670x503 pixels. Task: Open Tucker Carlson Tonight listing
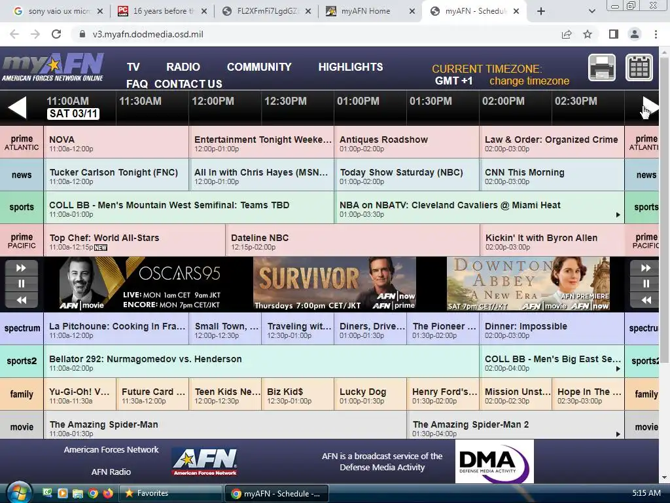[x=116, y=174]
